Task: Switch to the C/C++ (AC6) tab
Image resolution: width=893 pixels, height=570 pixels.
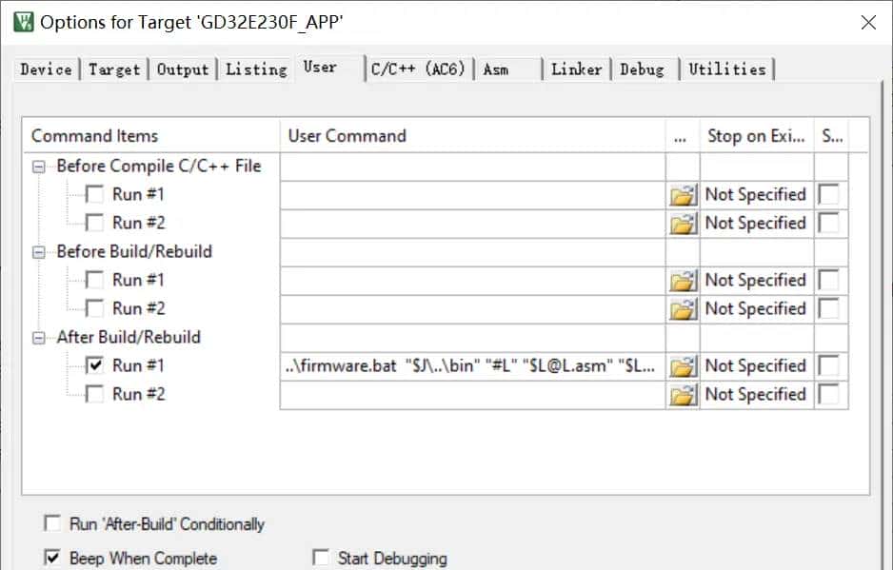Action: 418,69
